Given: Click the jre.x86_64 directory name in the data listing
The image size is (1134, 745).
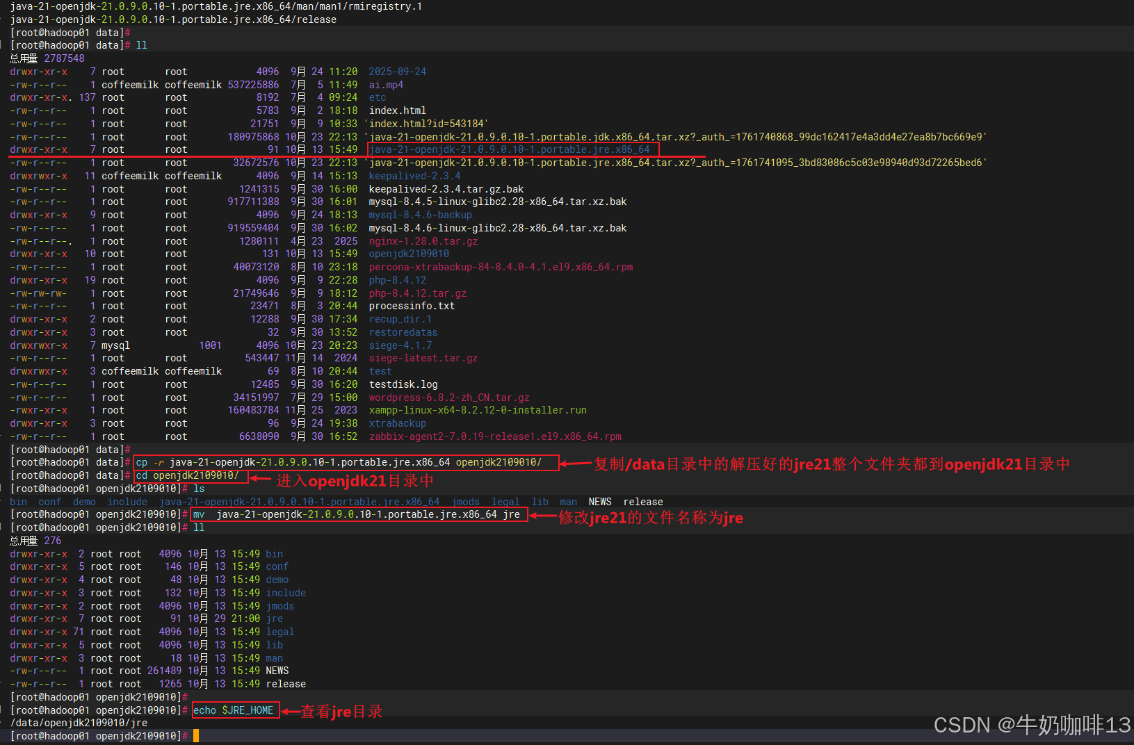Looking at the screenshot, I should [510, 149].
